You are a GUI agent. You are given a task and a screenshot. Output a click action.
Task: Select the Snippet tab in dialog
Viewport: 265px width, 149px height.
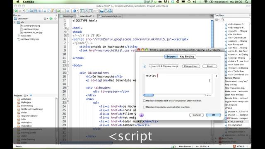coord(171,57)
